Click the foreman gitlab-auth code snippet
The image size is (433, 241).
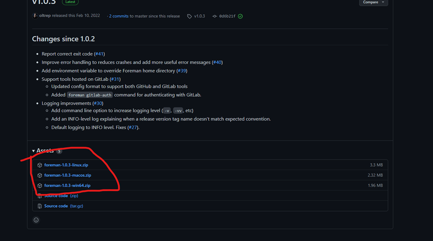[90, 95]
